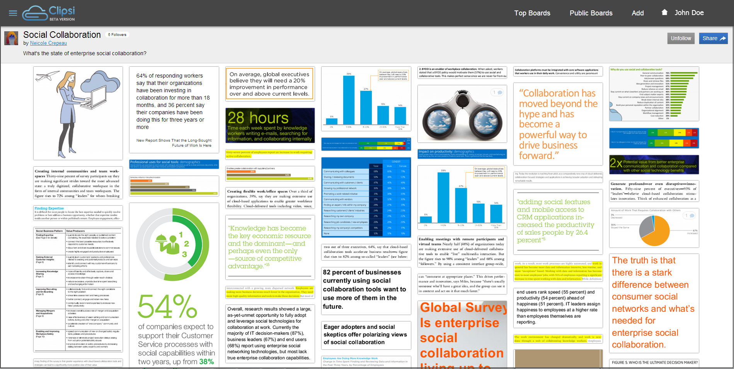The image size is (734, 369).
Task: Open 'interconnected with a growing' highlighted clip
Action: [x=270, y=292]
